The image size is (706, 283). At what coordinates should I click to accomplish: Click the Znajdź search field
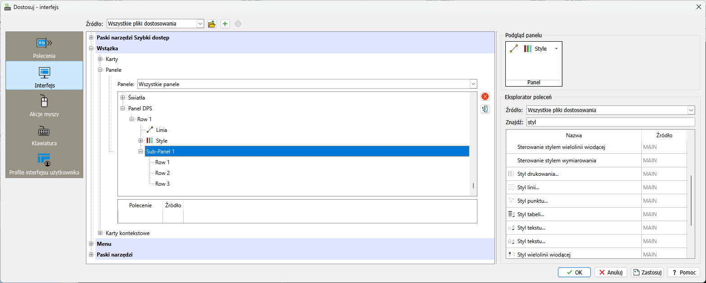tap(611, 122)
